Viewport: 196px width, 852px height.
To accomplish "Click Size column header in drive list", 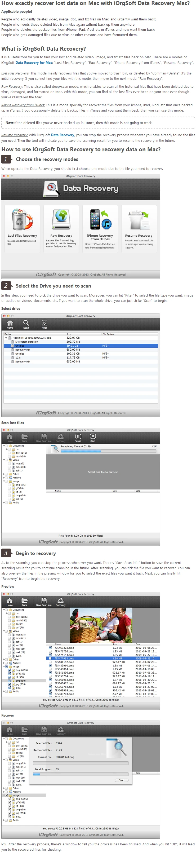I will [x=83, y=334].
